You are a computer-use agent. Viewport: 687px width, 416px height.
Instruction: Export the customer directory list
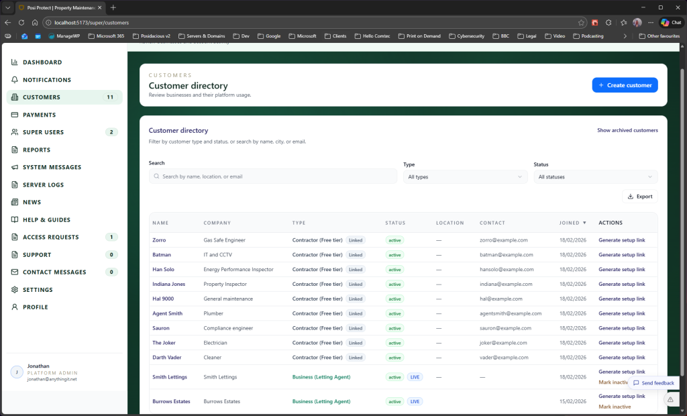(x=639, y=197)
